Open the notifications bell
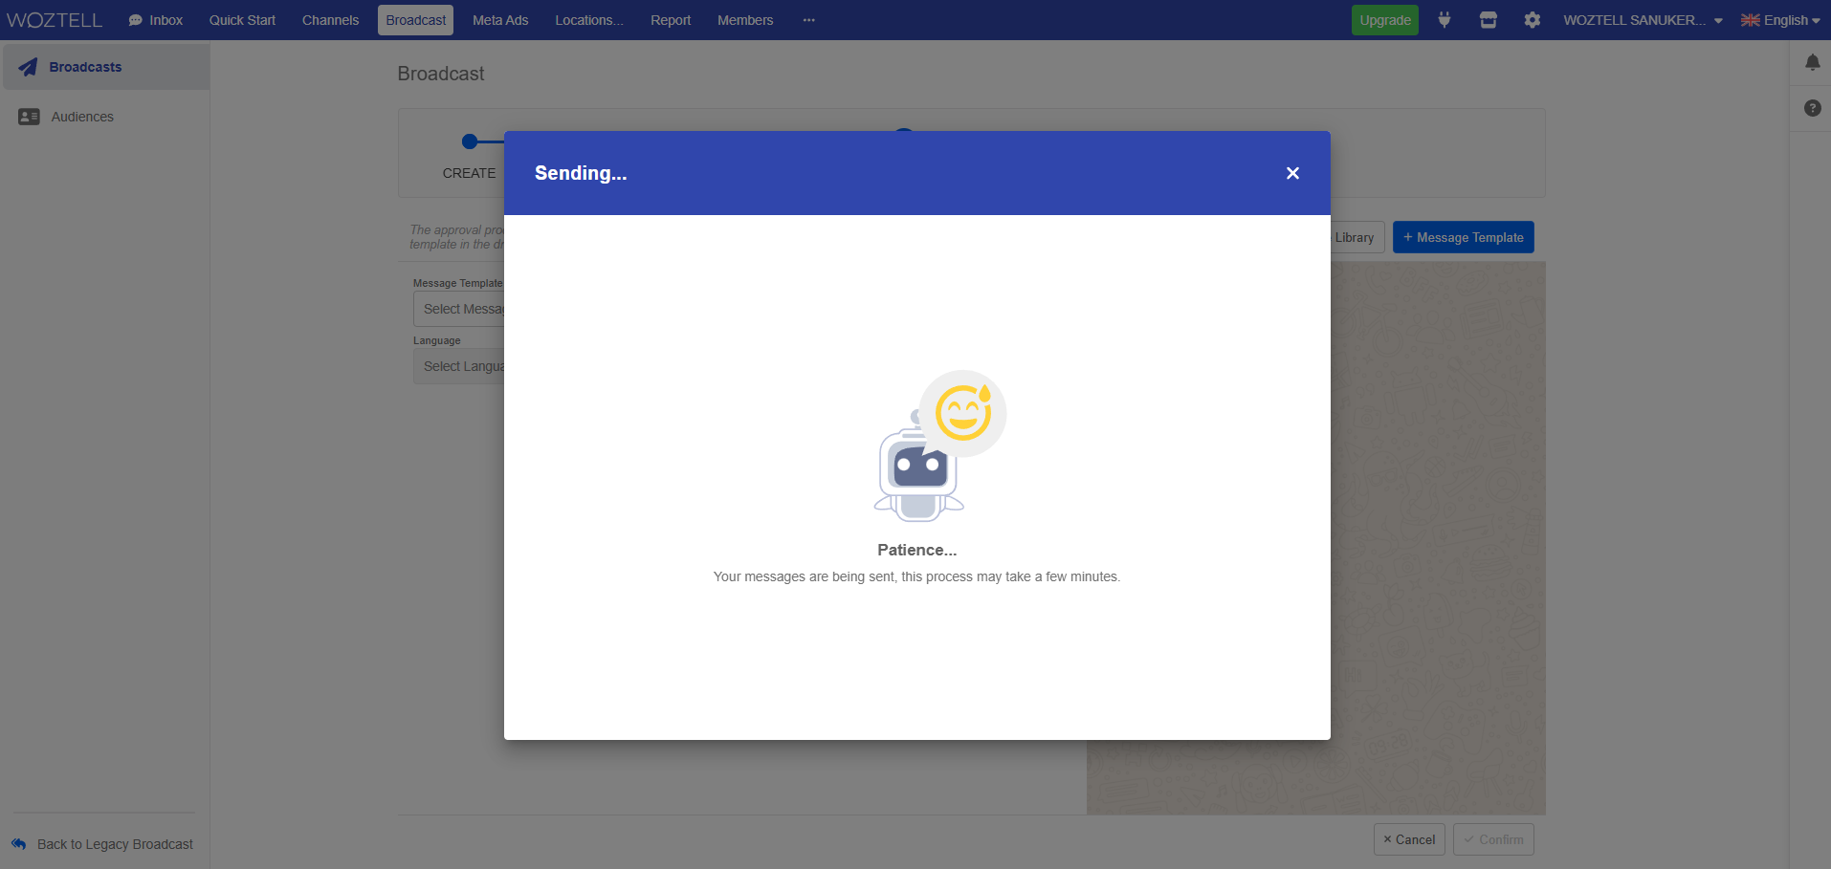The width and height of the screenshot is (1831, 869). (x=1812, y=63)
